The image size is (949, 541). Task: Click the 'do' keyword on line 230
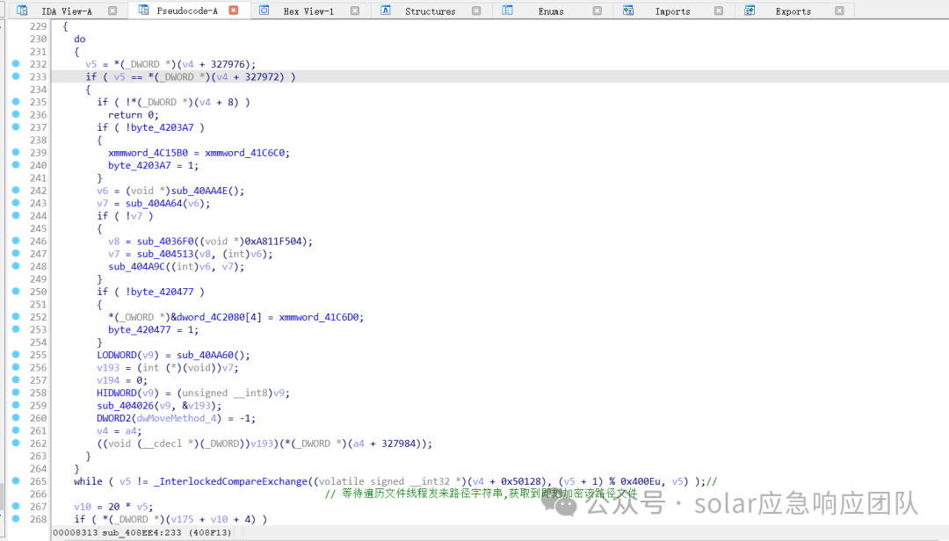[80, 39]
